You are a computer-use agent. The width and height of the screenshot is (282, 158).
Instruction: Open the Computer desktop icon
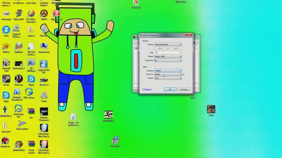(44, 46)
